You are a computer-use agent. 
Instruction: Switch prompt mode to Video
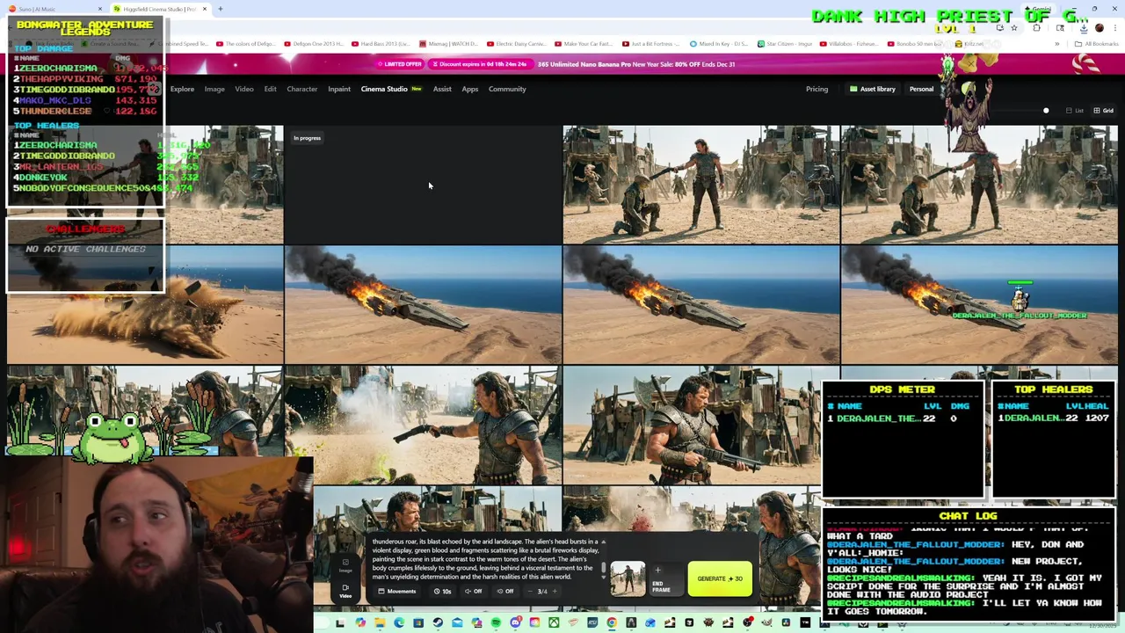pos(345,591)
